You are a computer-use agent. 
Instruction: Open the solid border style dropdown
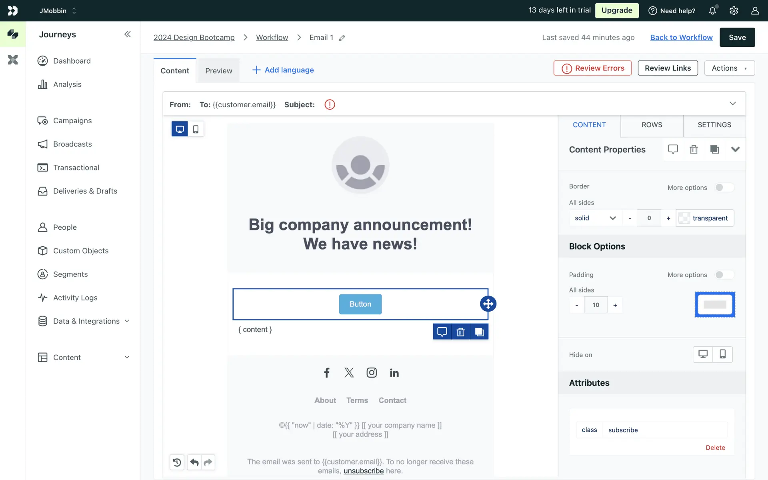pyautogui.click(x=595, y=218)
